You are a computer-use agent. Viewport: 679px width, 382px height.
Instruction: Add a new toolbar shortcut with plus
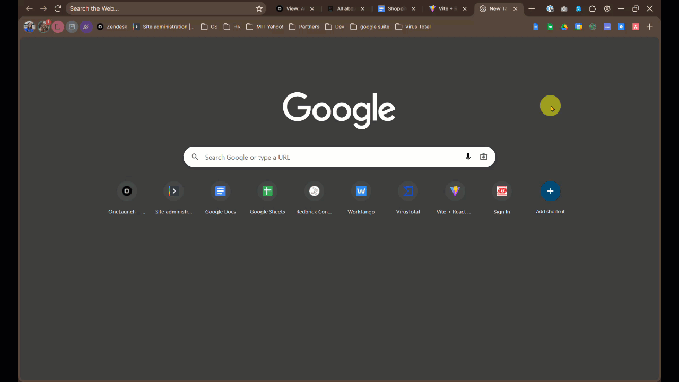point(650,27)
